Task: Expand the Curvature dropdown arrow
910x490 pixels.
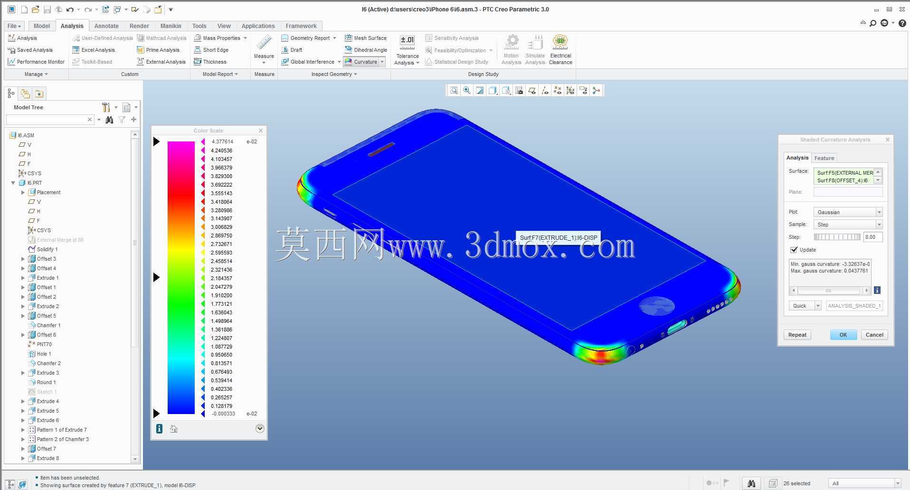Action: 382,62
